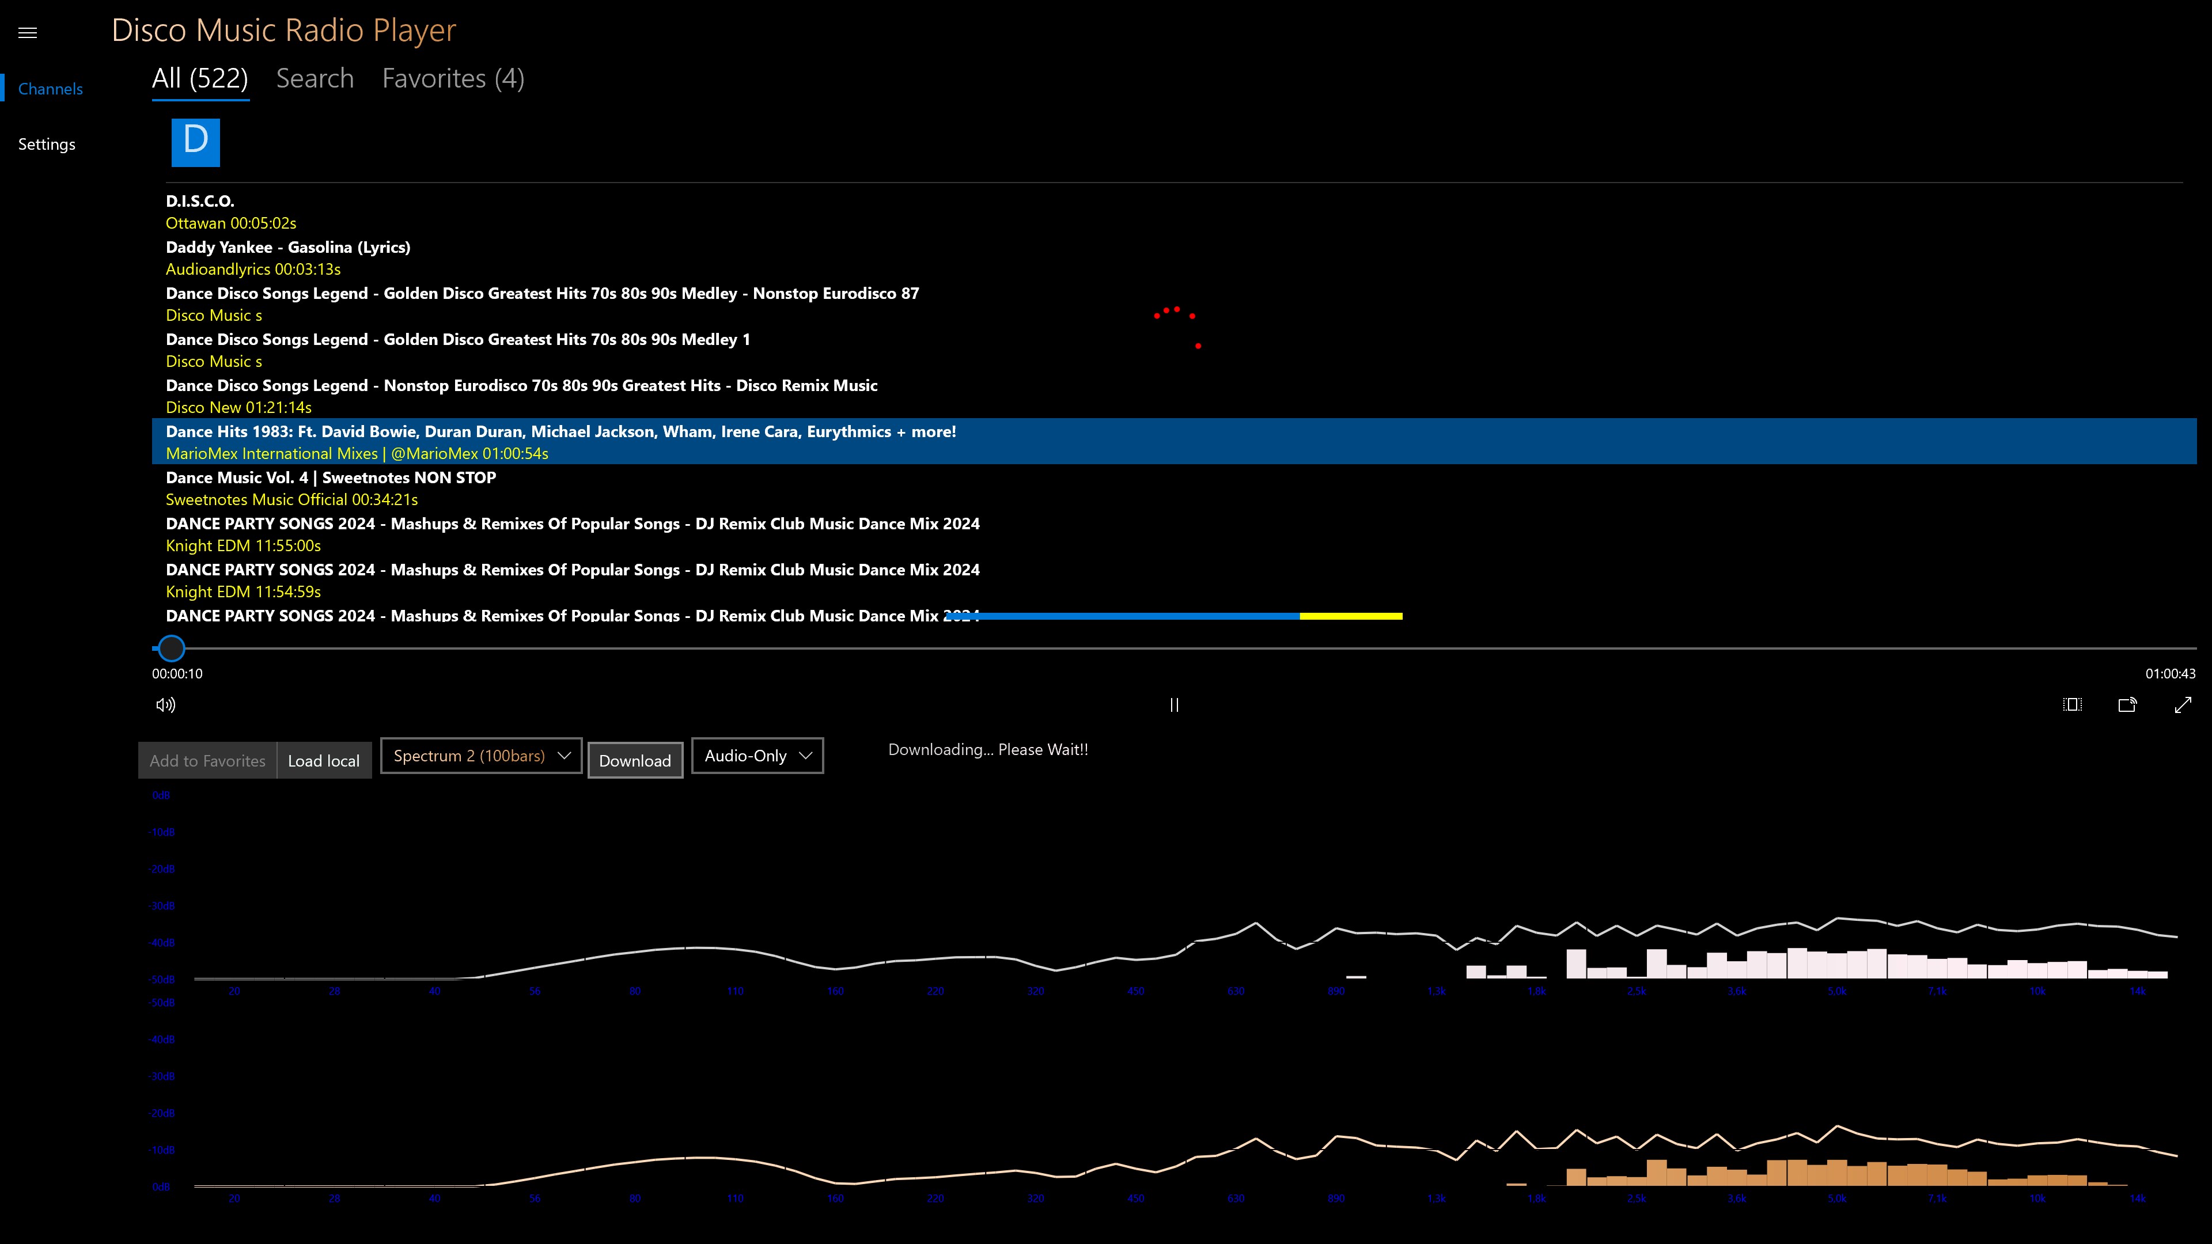Mute audio with the volume speaker icon
2212x1244 pixels.
coord(166,705)
